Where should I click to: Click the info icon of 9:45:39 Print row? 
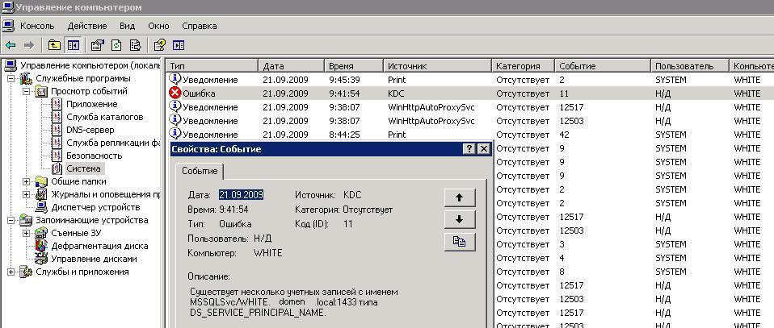[175, 79]
